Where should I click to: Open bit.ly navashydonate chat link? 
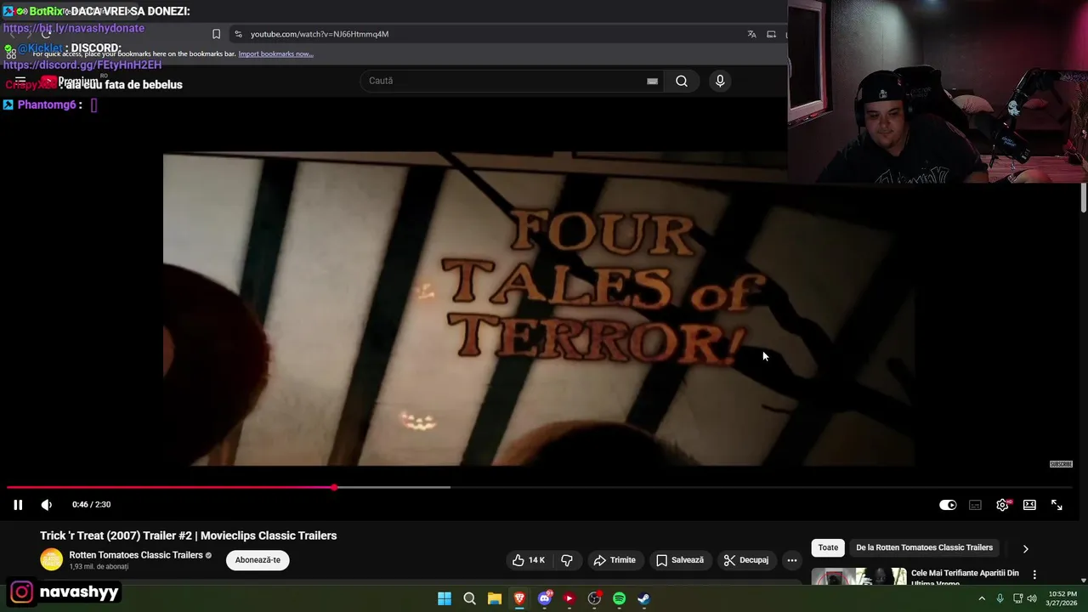pyautogui.click(x=74, y=28)
